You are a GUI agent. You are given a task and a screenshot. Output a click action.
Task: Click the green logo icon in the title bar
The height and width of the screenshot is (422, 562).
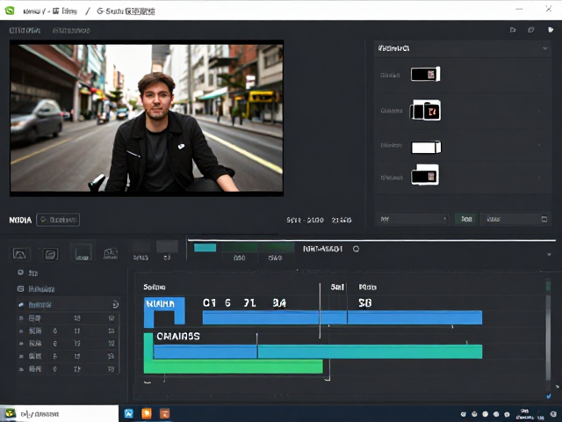click(x=10, y=11)
